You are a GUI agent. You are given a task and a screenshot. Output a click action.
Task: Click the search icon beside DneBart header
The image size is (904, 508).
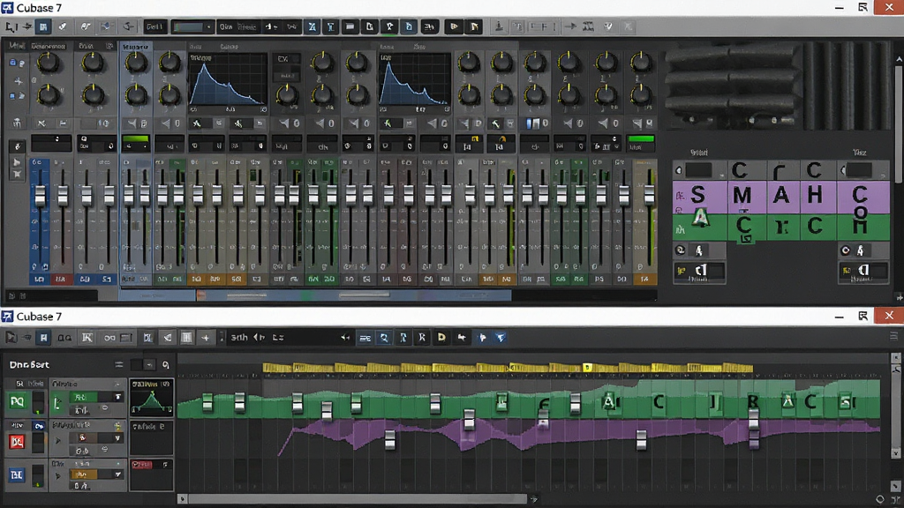coord(166,364)
